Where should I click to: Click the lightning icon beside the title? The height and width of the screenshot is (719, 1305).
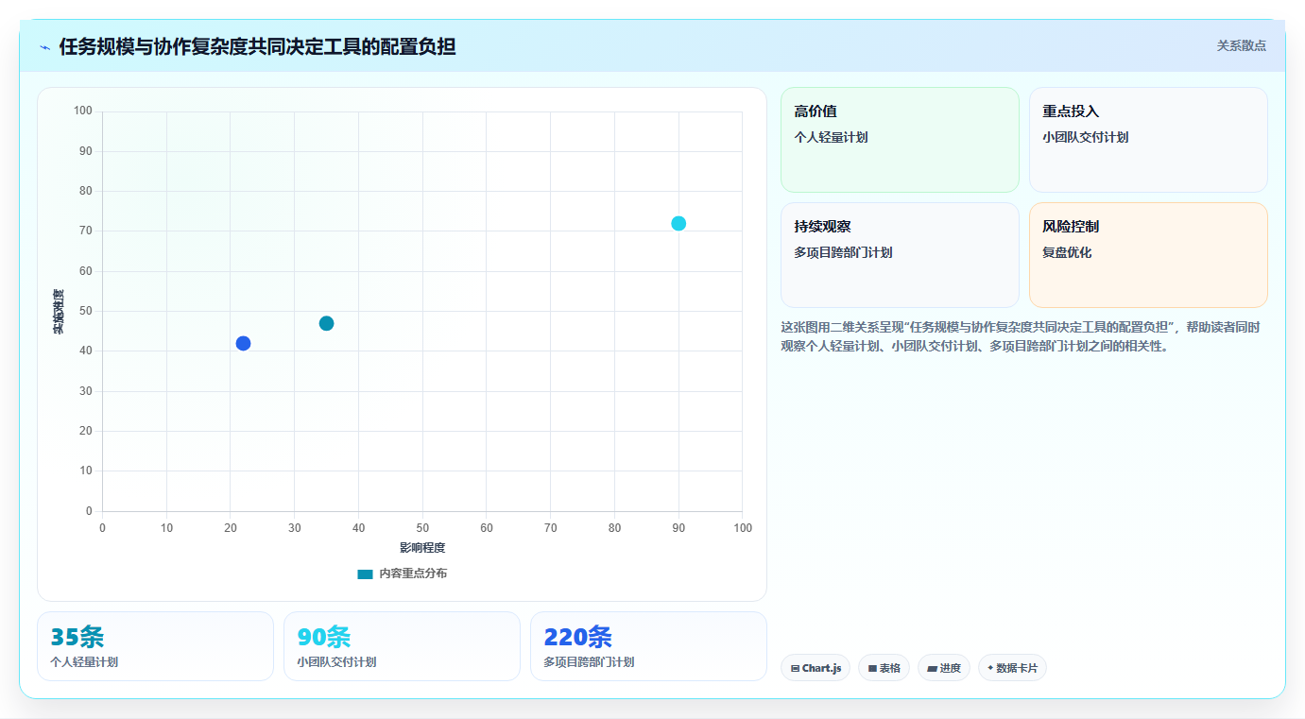[45, 47]
